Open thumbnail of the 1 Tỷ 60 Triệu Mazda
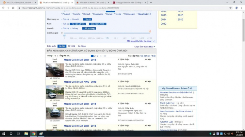This screenshot has height=137, width=245. [x=55, y=113]
